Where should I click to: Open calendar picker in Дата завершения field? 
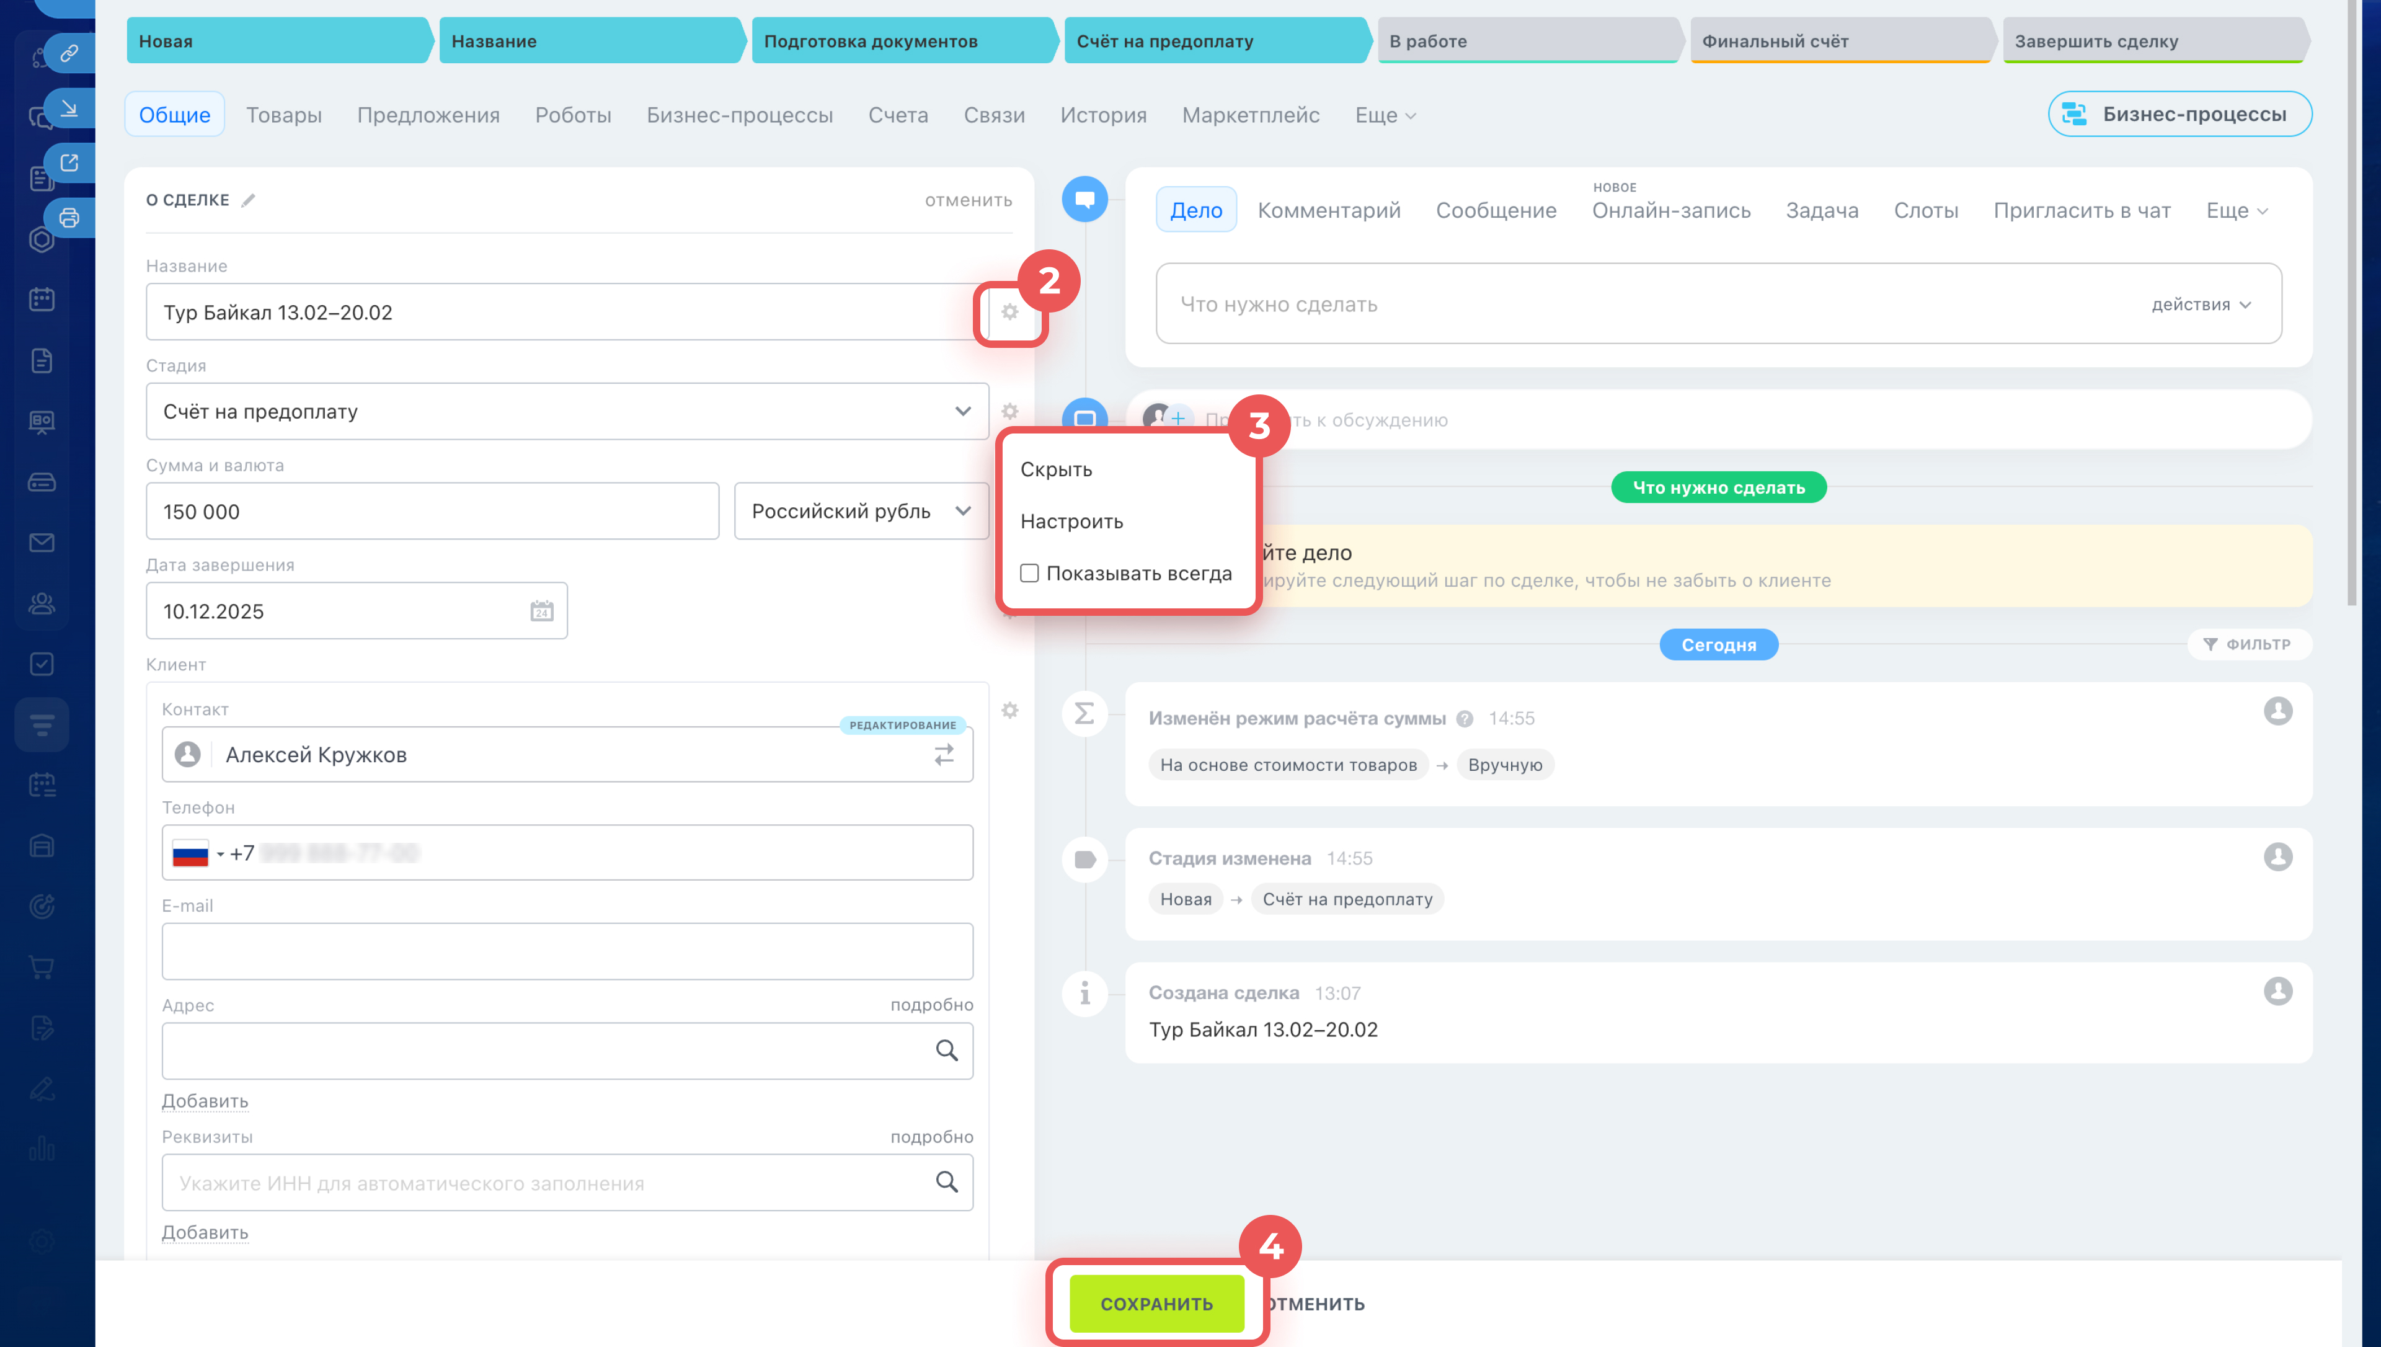[x=542, y=611]
